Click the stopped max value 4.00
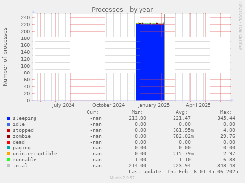Image resolution: width=245 pixels, height=183 pixels. tap(229, 130)
